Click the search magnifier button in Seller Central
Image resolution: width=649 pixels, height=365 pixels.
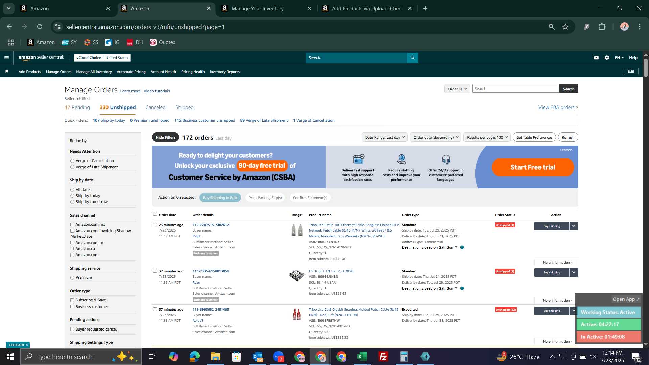coord(412,58)
